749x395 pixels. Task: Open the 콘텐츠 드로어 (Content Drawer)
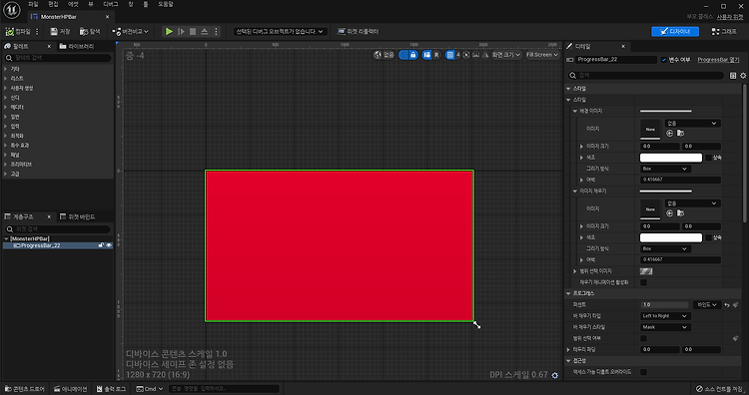tap(24, 389)
